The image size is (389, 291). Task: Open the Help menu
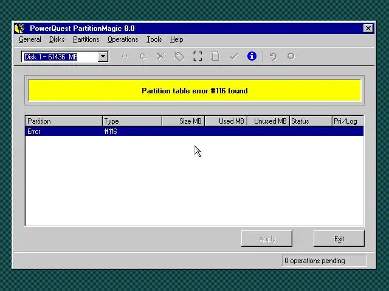(x=177, y=39)
